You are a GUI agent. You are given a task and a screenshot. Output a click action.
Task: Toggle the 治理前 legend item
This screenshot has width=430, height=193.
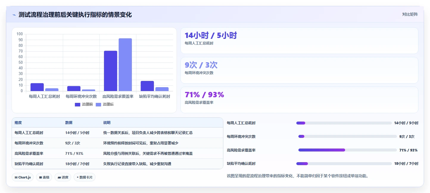click(84, 104)
